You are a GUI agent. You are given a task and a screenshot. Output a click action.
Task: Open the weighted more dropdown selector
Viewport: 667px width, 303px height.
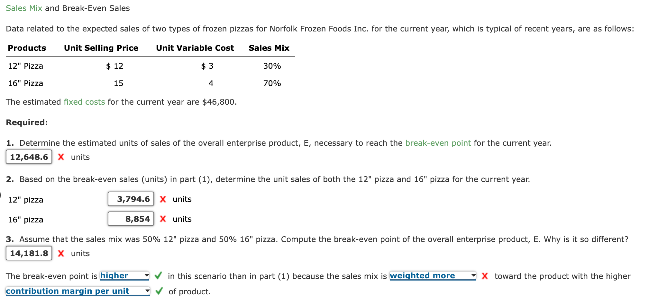(x=431, y=276)
